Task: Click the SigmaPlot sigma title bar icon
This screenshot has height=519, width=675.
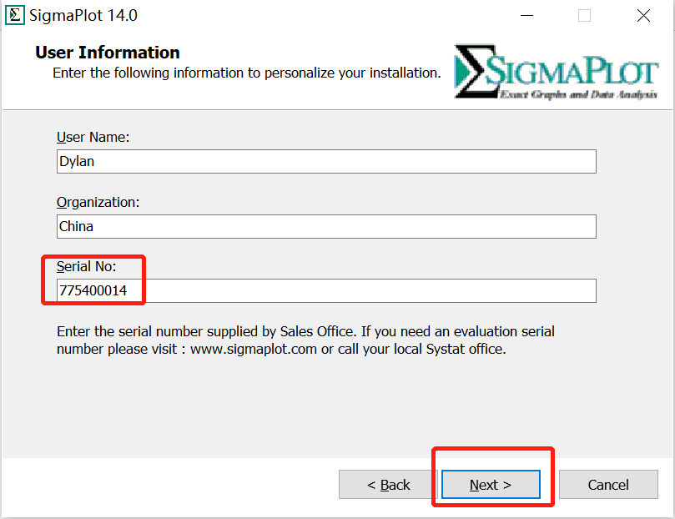Action: click(15, 16)
